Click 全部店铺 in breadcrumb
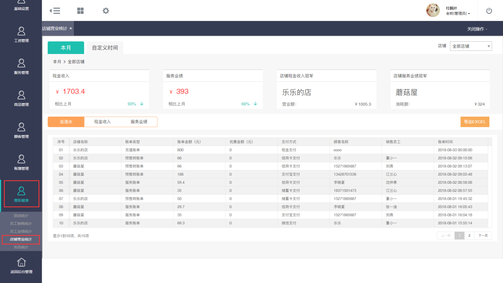 [x=76, y=62]
